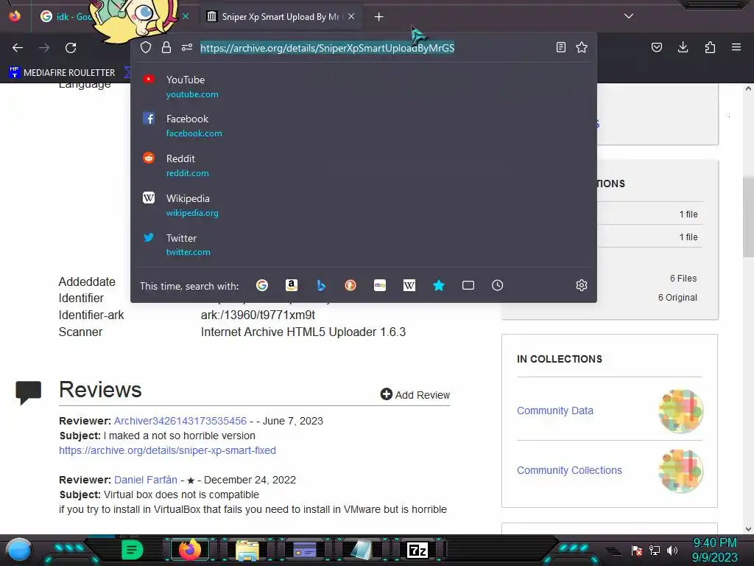The height and width of the screenshot is (566, 754).
Task: Click the '6 Original' files text
Action: tap(677, 298)
